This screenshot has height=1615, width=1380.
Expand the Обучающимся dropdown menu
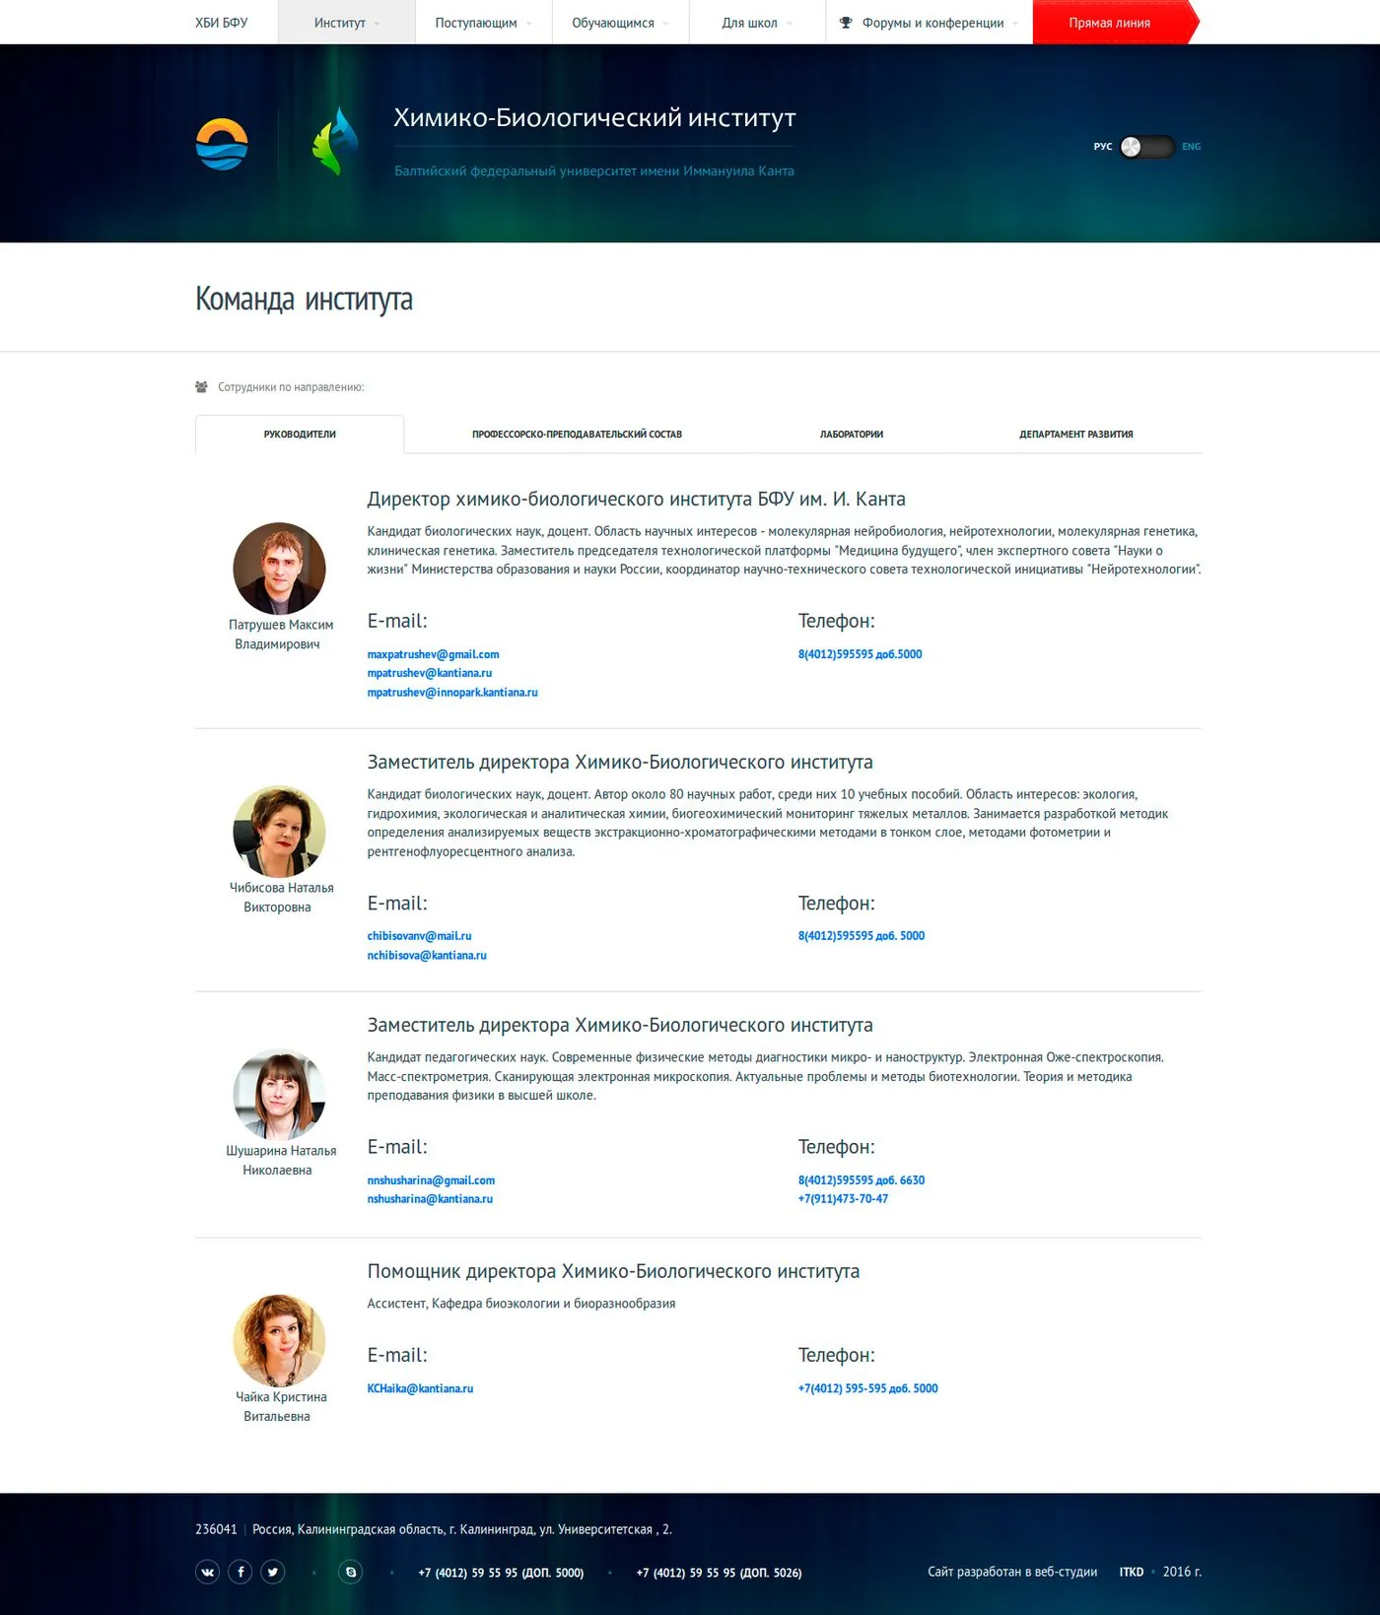(620, 22)
